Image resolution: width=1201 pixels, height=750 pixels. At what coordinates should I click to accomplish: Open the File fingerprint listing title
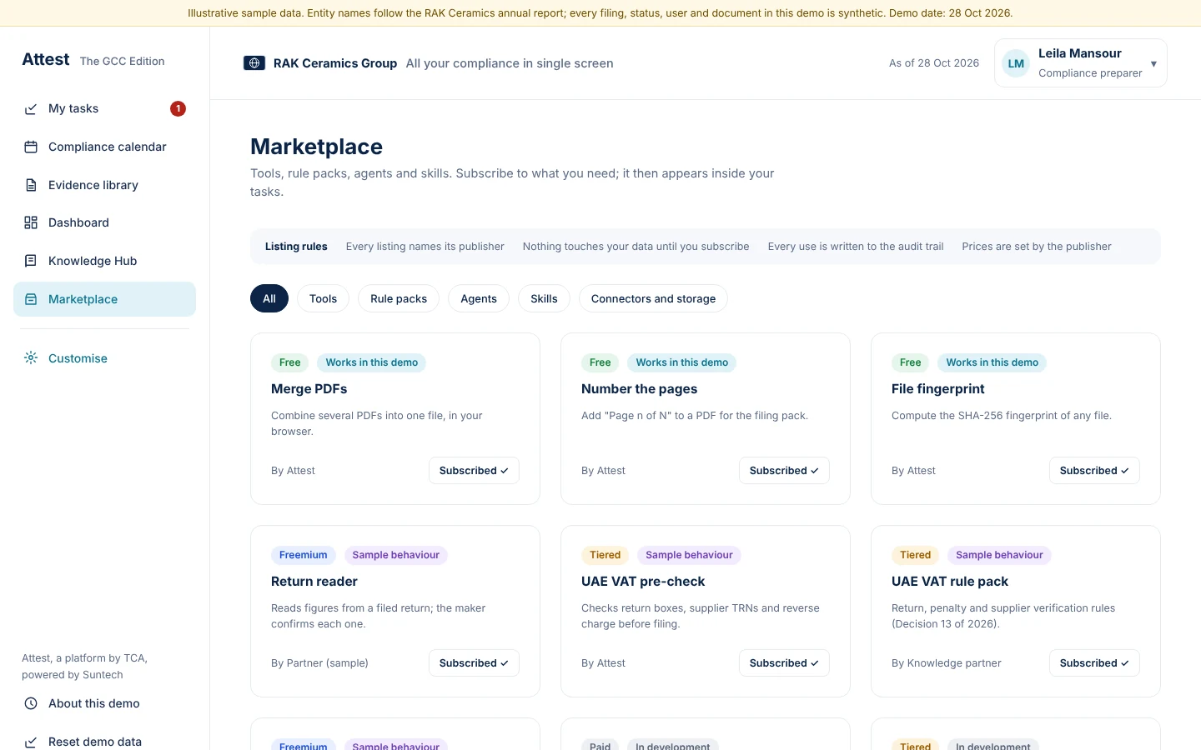pos(937,389)
